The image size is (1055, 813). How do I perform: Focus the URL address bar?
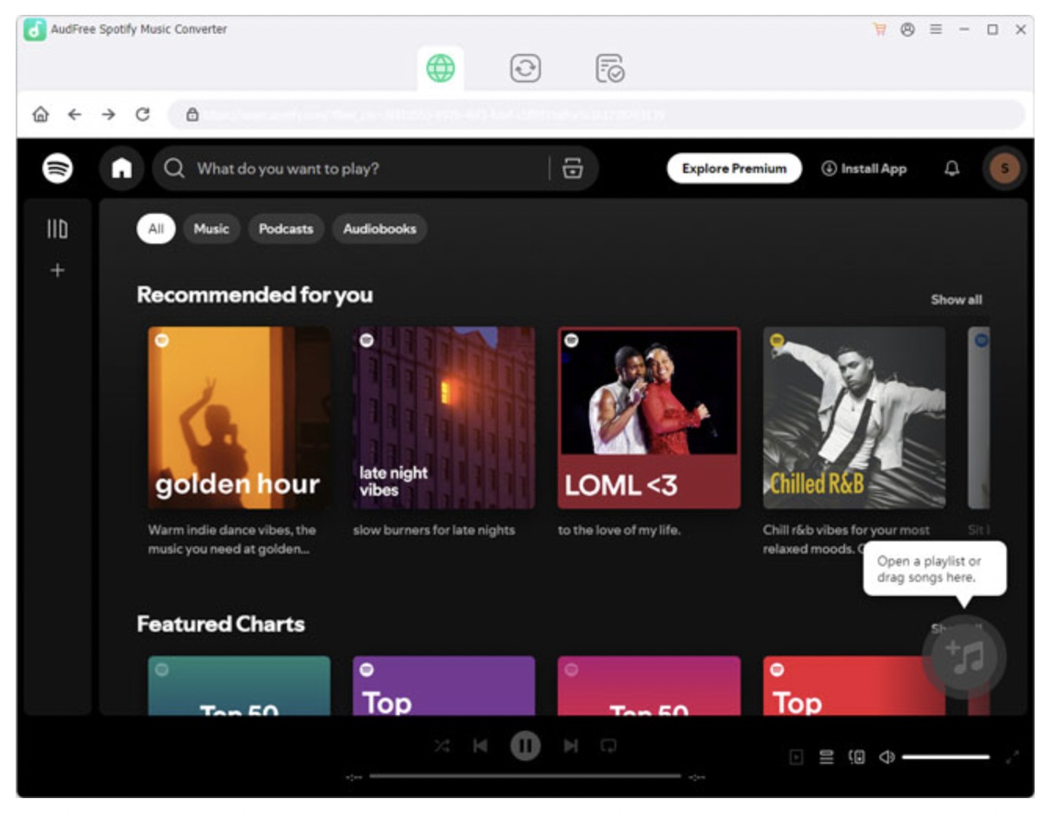pos(596,114)
